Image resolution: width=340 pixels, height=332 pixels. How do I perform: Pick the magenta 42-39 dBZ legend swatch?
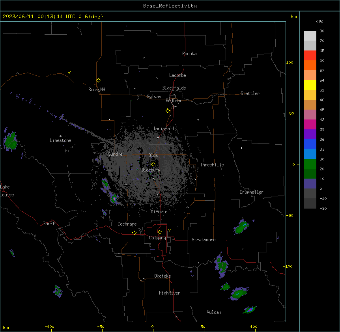pos(310,124)
